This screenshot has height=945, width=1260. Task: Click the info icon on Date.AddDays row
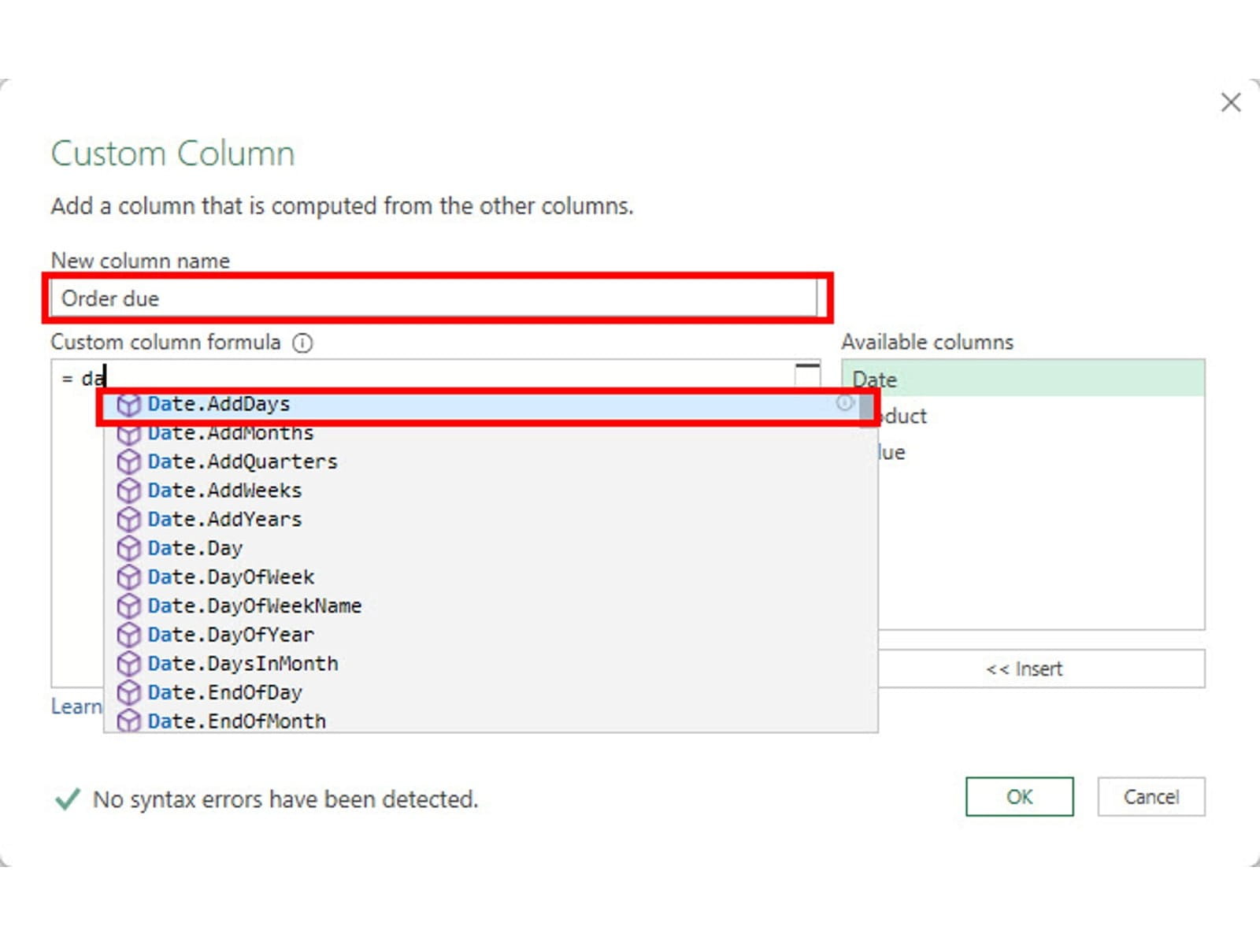click(844, 403)
